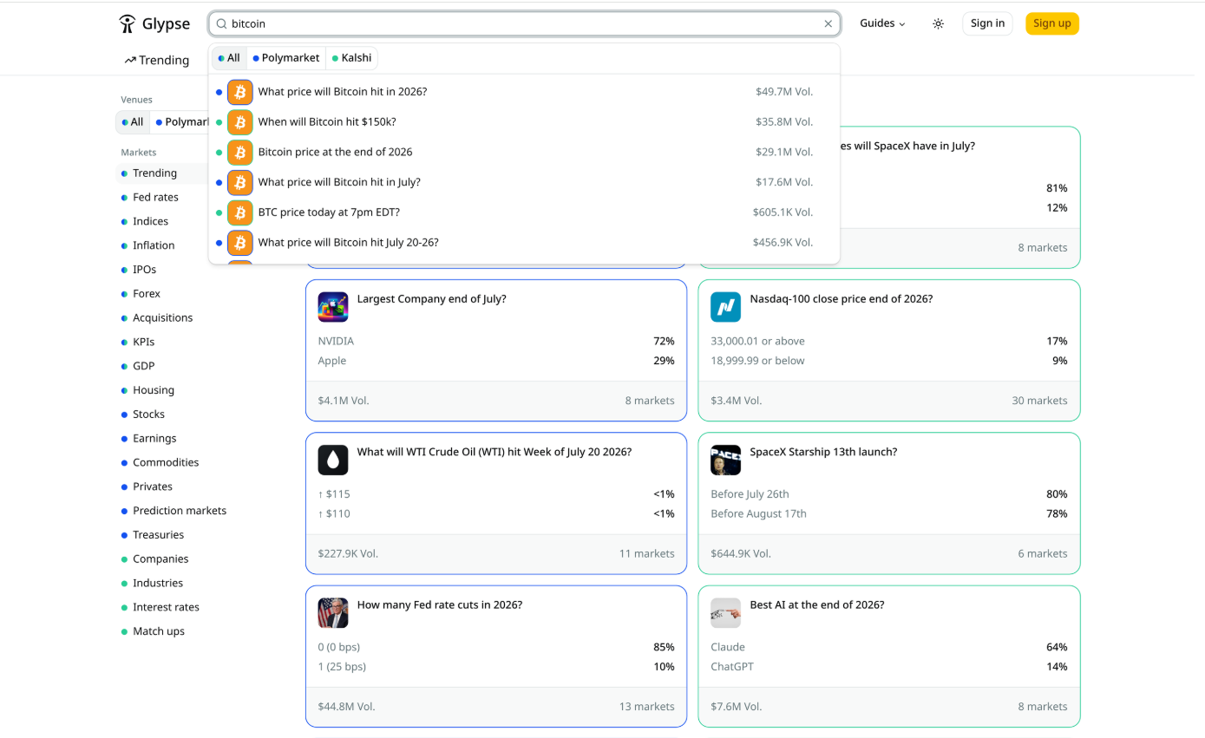
Task: Select the ChatGPT outcome row
Action: (888, 667)
